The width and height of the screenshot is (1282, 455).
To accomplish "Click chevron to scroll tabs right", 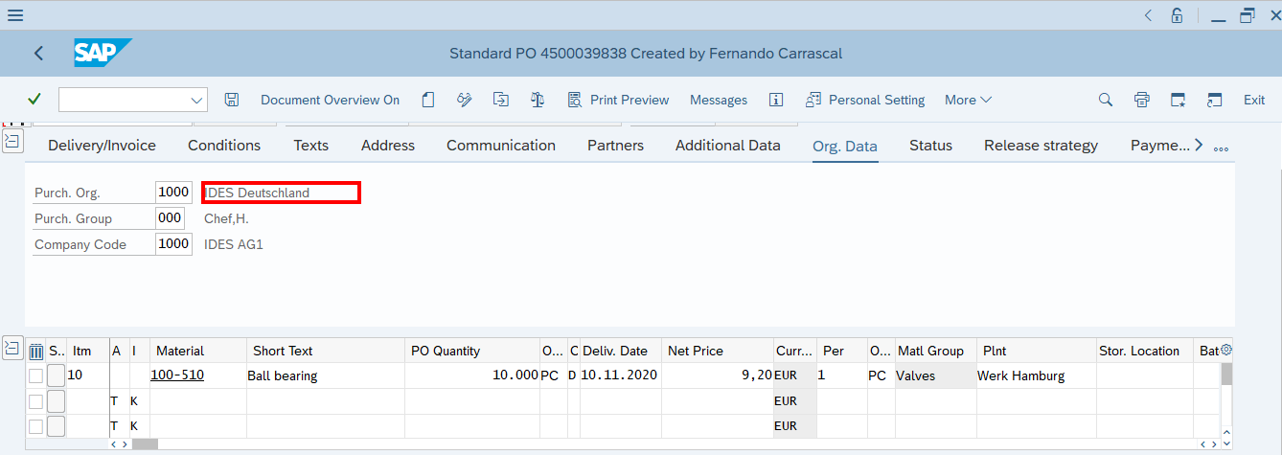I will (1199, 146).
